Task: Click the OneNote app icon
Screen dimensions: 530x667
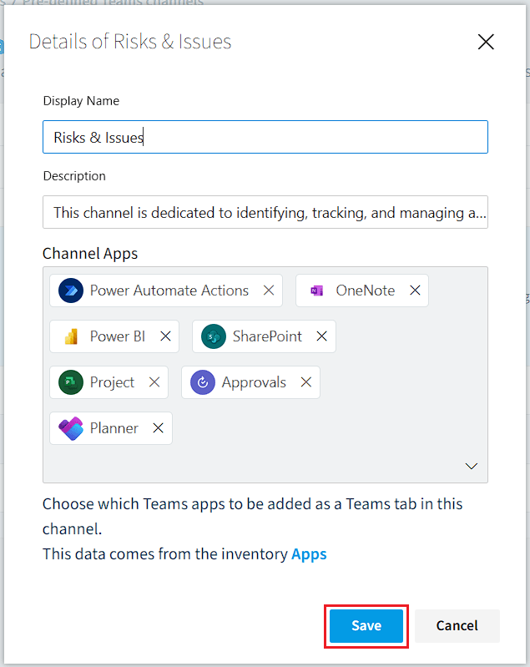Action: 317,291
